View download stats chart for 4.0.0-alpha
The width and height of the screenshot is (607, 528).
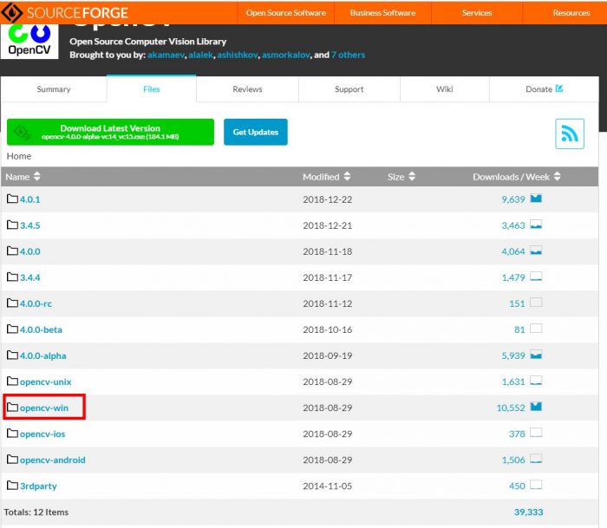(536, 355)
